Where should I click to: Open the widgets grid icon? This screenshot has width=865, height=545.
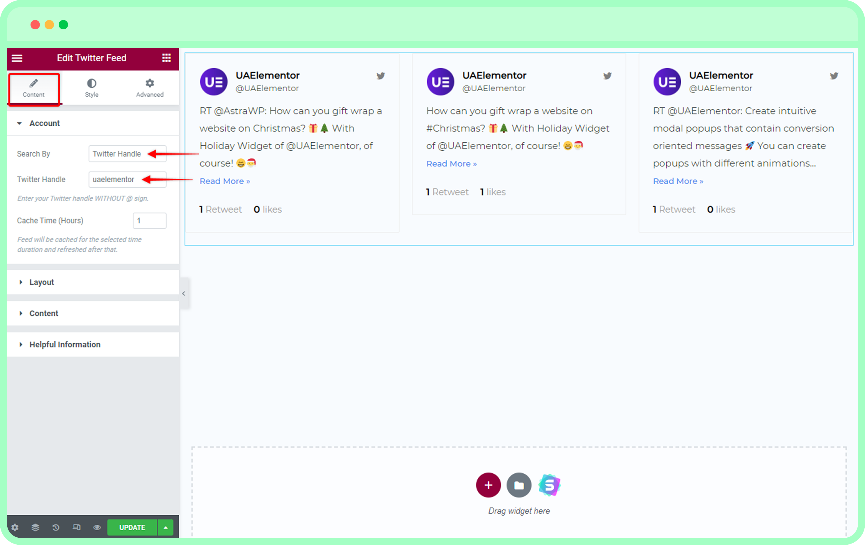pyautogui.click(x=166, y=58)
